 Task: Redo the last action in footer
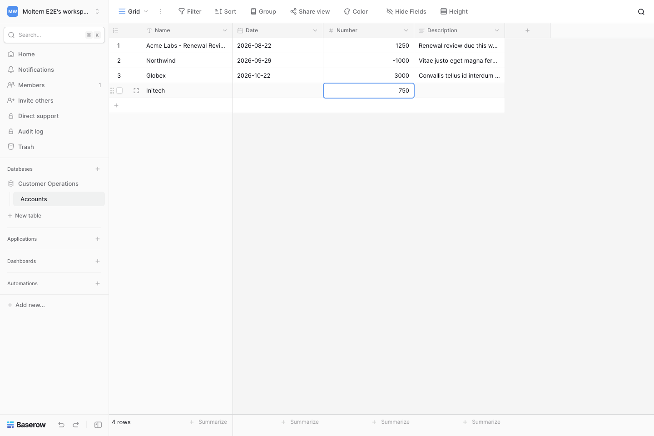point(76,425)
